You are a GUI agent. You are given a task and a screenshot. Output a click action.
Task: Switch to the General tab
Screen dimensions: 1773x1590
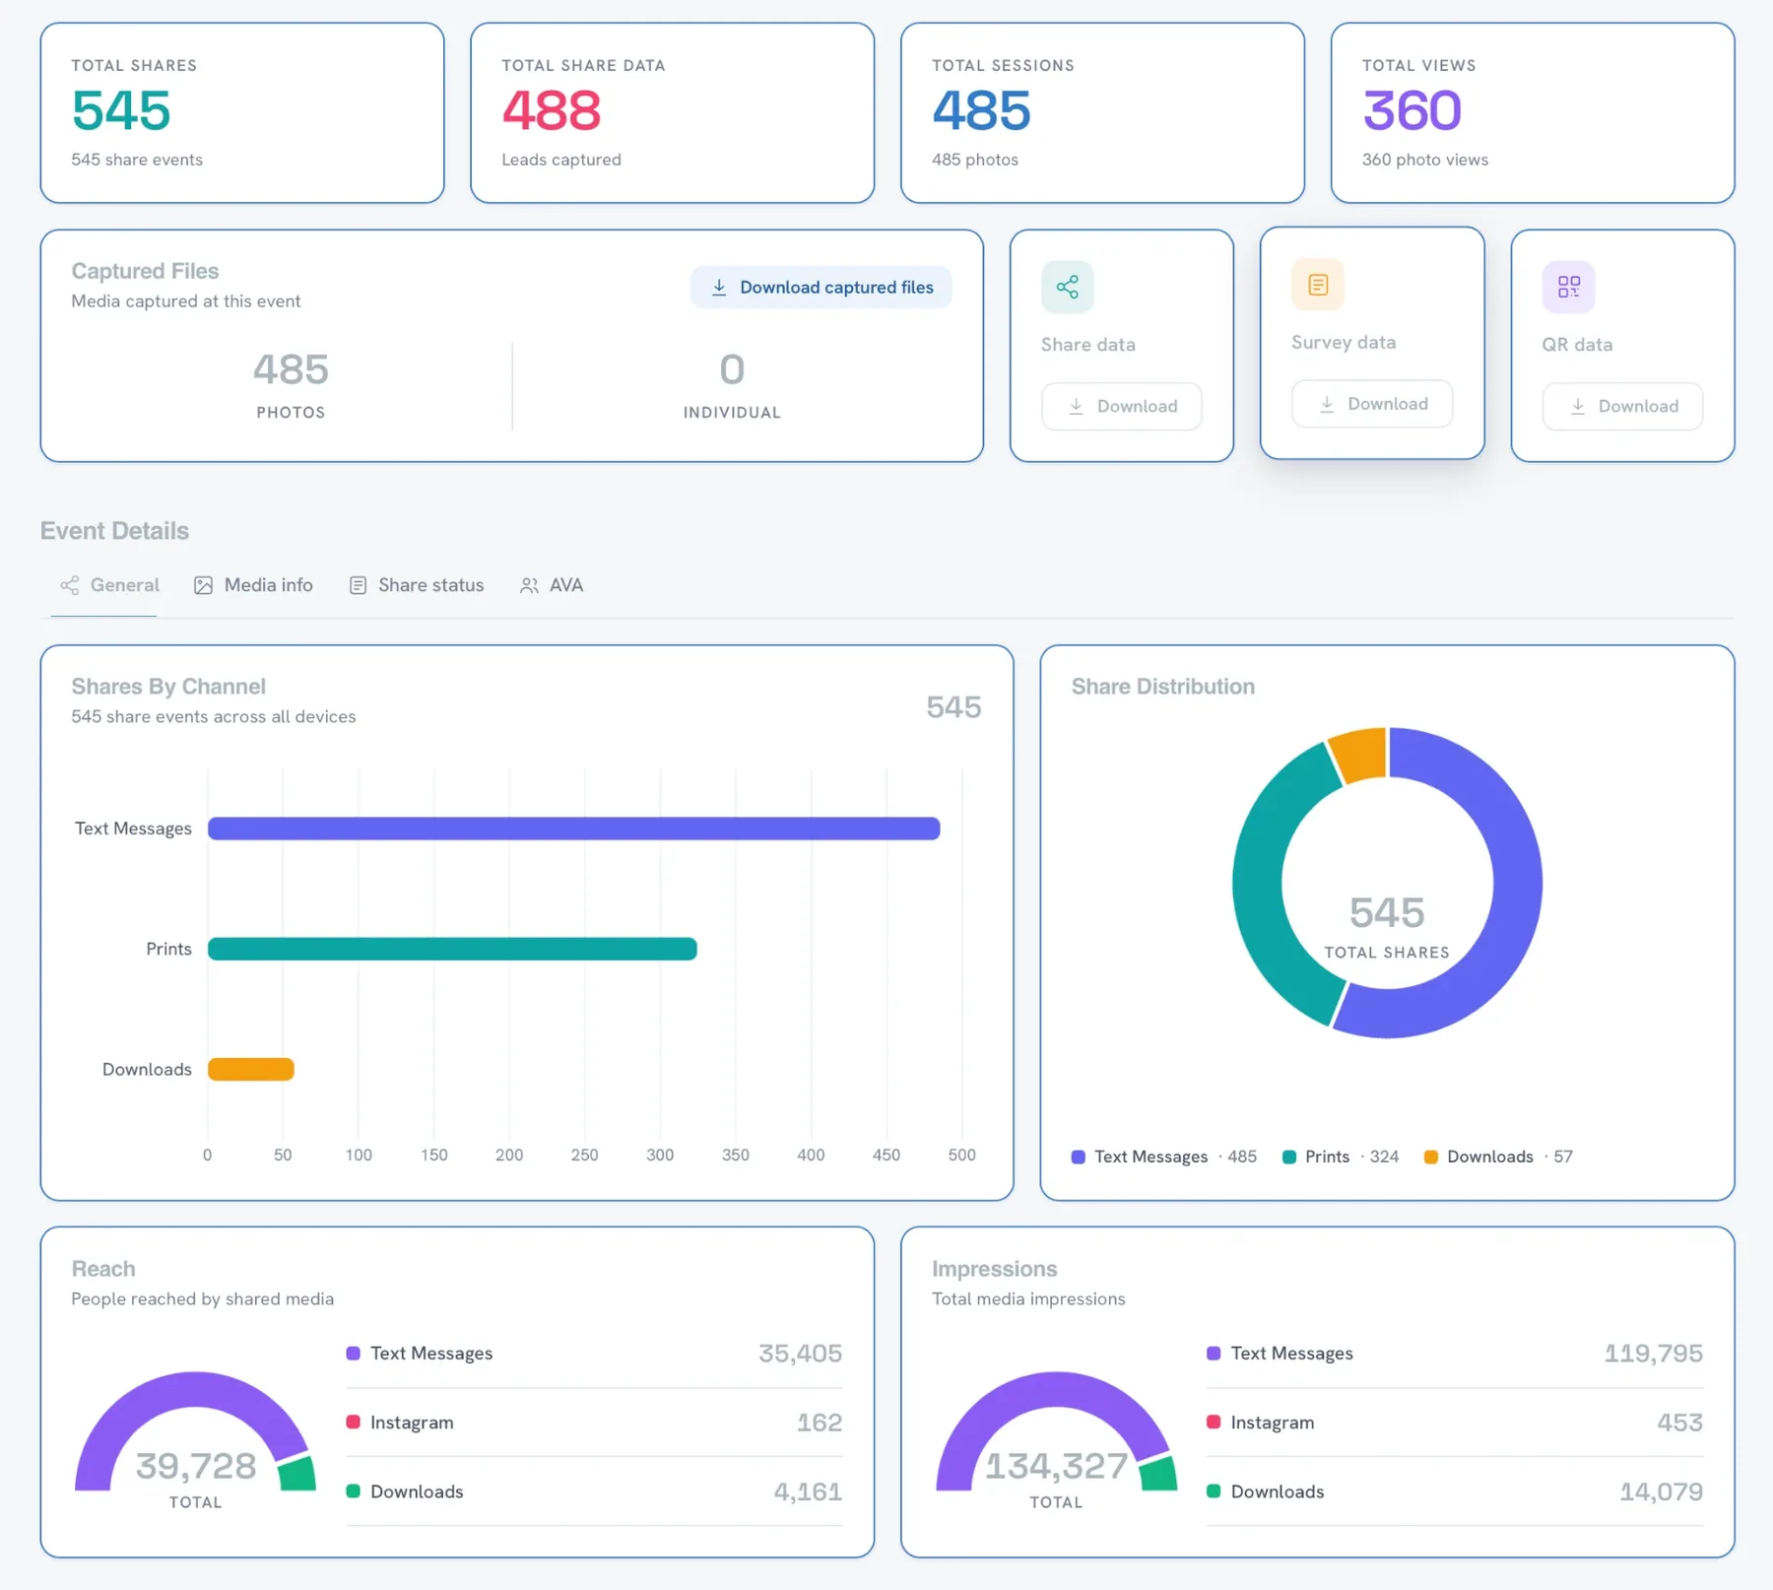coord(109,585)
